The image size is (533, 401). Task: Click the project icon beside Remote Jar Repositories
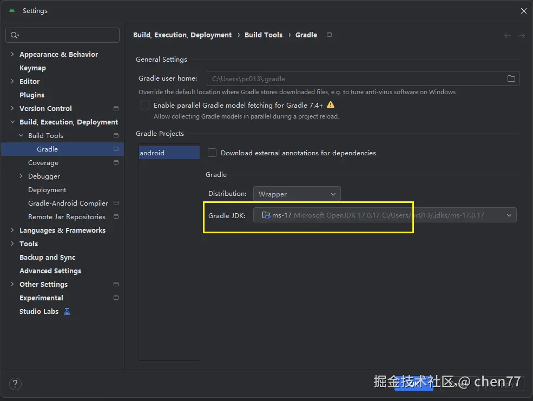pyautogui.click(x=116, y=216)
